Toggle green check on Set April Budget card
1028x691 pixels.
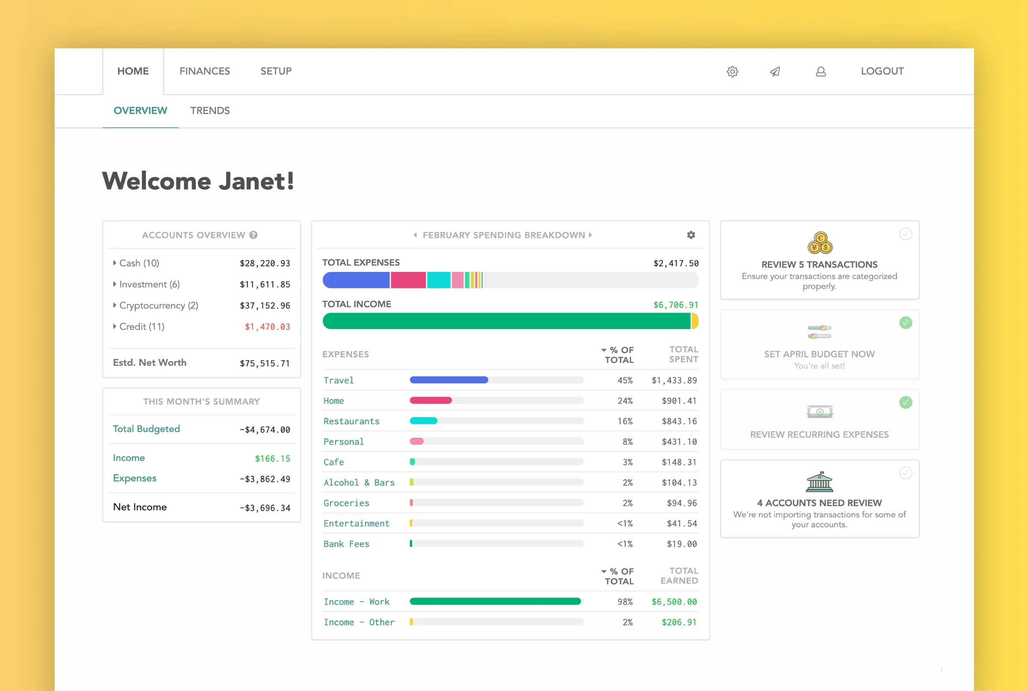[x=905, y=323]
